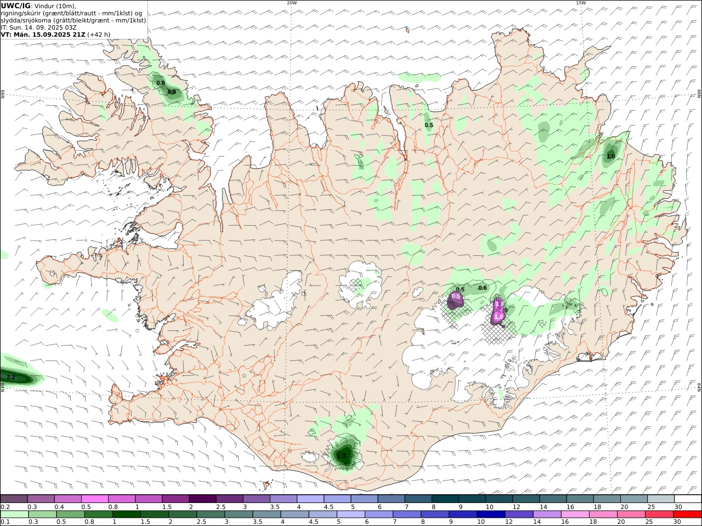
Task: Click the 0.9 rain value in the Westfjords
Action: [x=172, y=92]
